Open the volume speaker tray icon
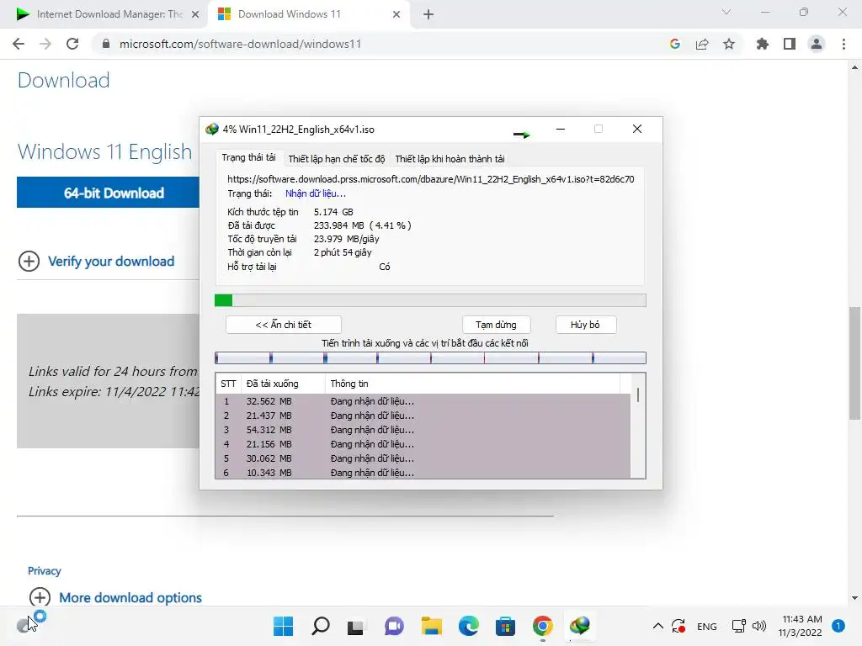The width and height of the screenshot is (862, 646). pyautogui.click(x=759, y=626)
